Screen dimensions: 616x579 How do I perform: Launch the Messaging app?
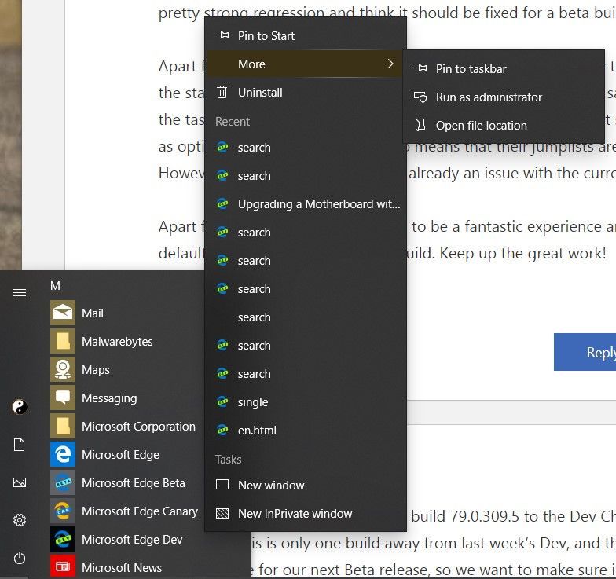(126, 398)
